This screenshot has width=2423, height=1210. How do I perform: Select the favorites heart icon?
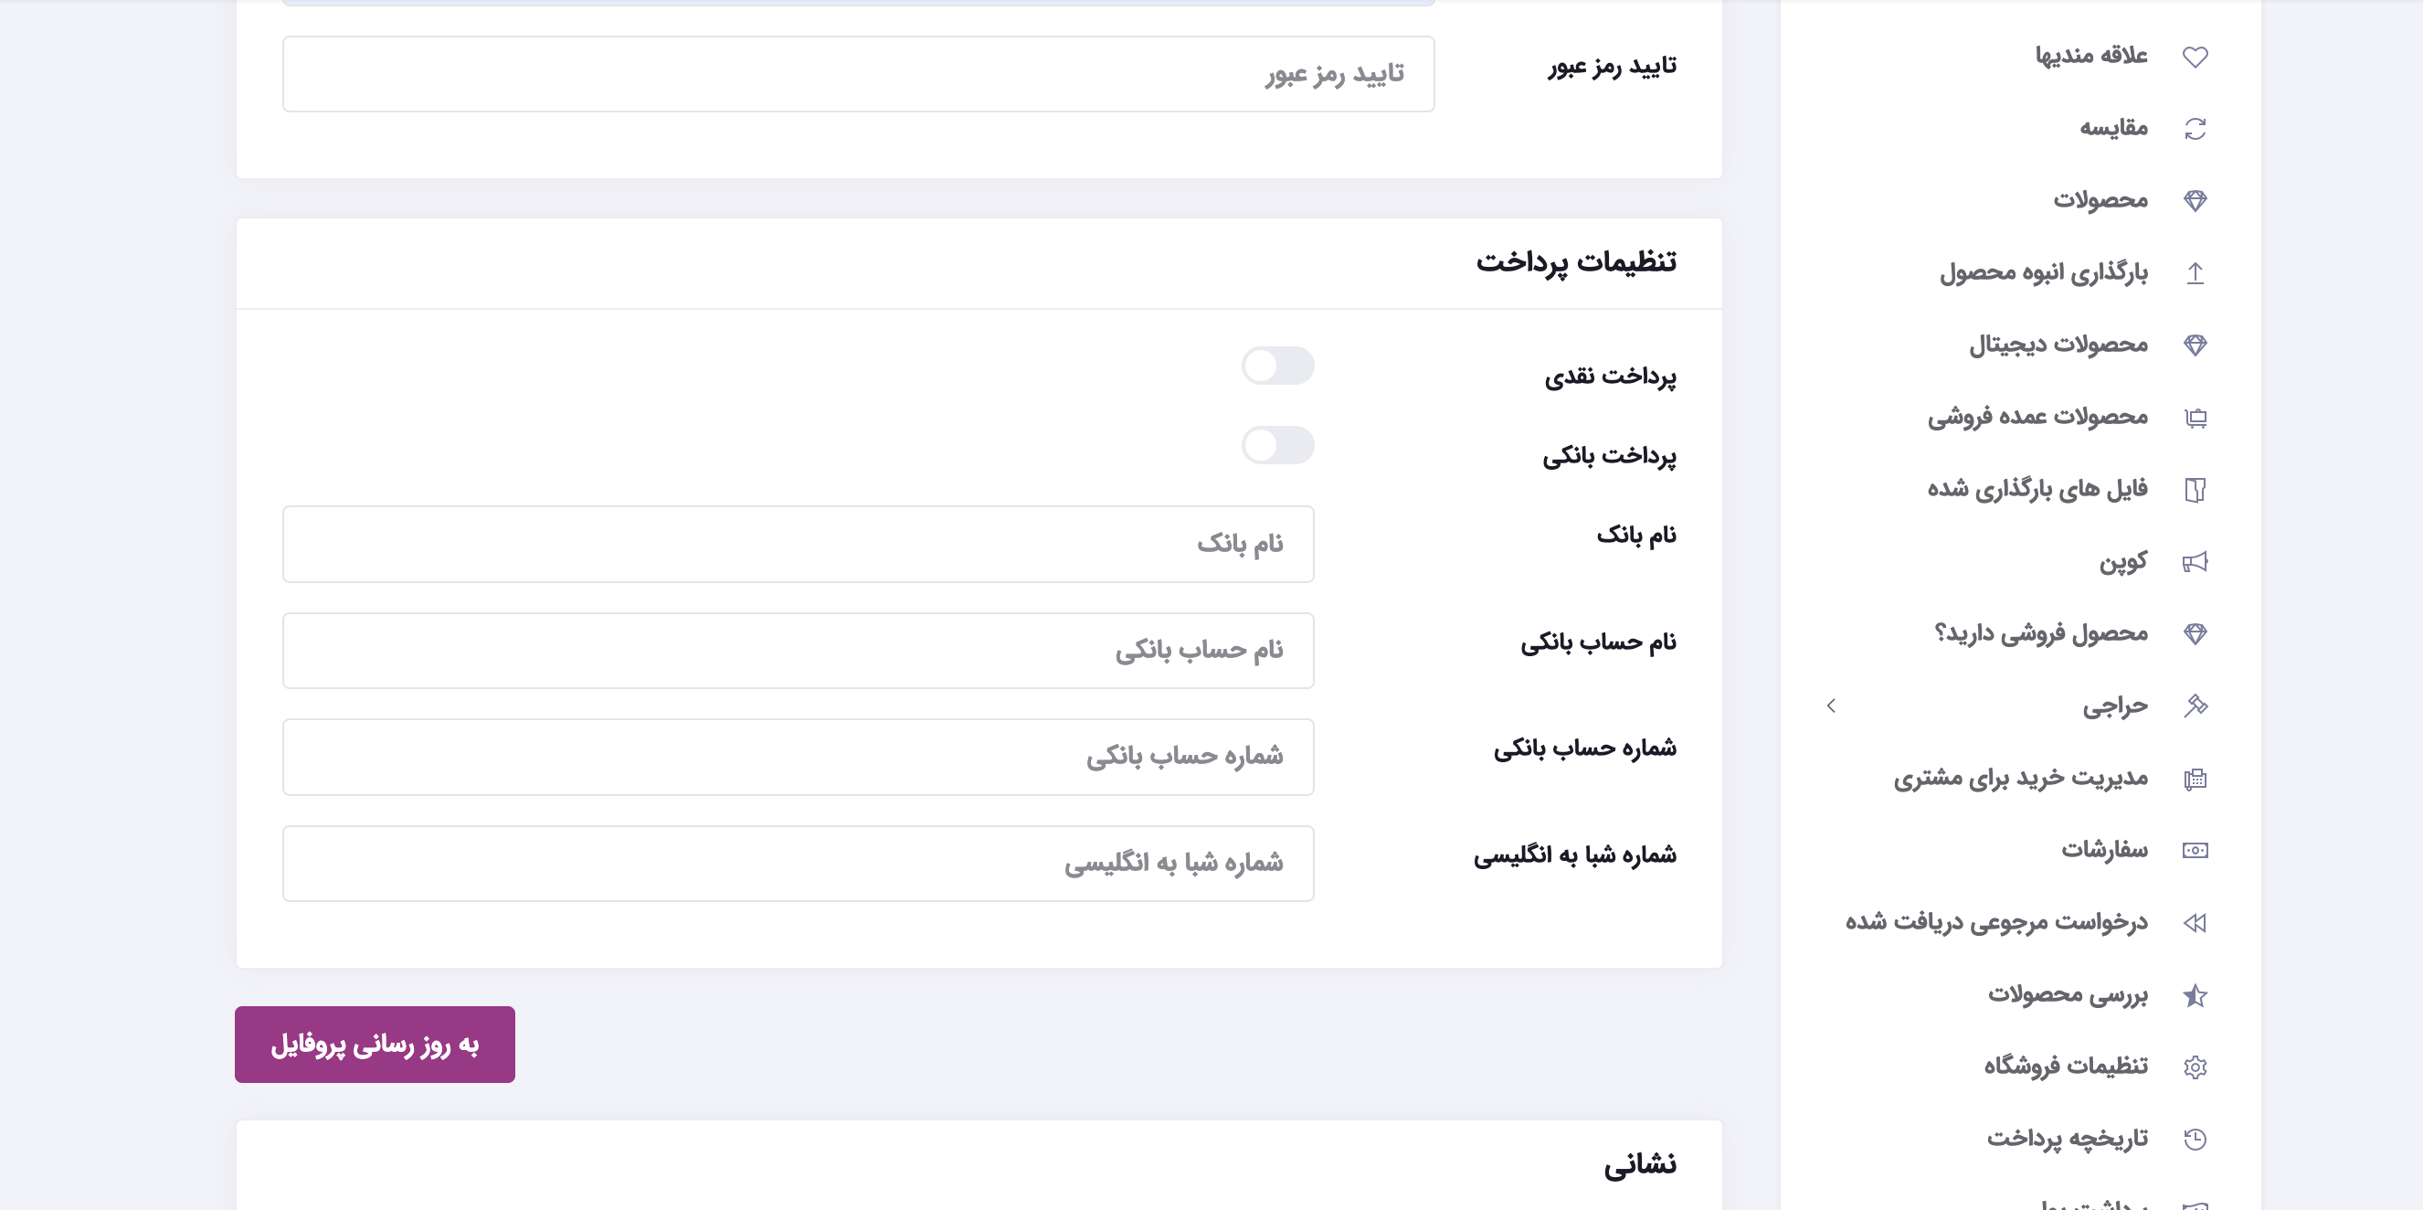[x=2197, y=55]
